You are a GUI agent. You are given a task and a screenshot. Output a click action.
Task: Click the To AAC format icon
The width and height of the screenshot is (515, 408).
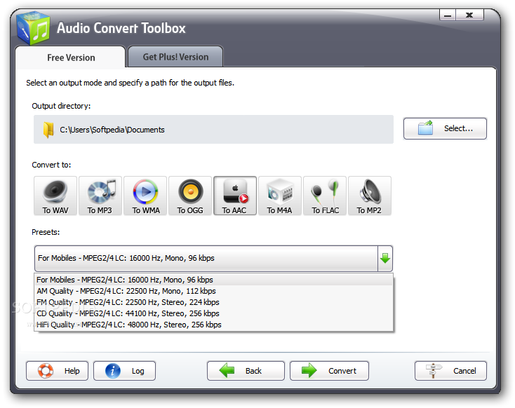click(235, 196)
